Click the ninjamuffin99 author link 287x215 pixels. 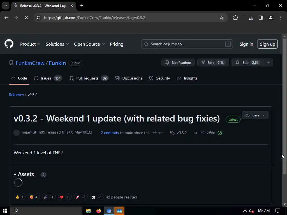coord(33,132)
